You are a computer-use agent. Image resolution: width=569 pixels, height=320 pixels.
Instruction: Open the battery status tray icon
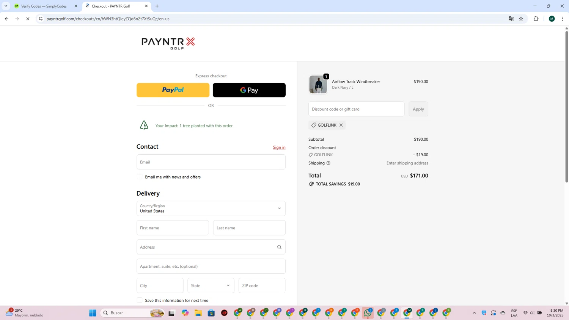pos(539,313)
